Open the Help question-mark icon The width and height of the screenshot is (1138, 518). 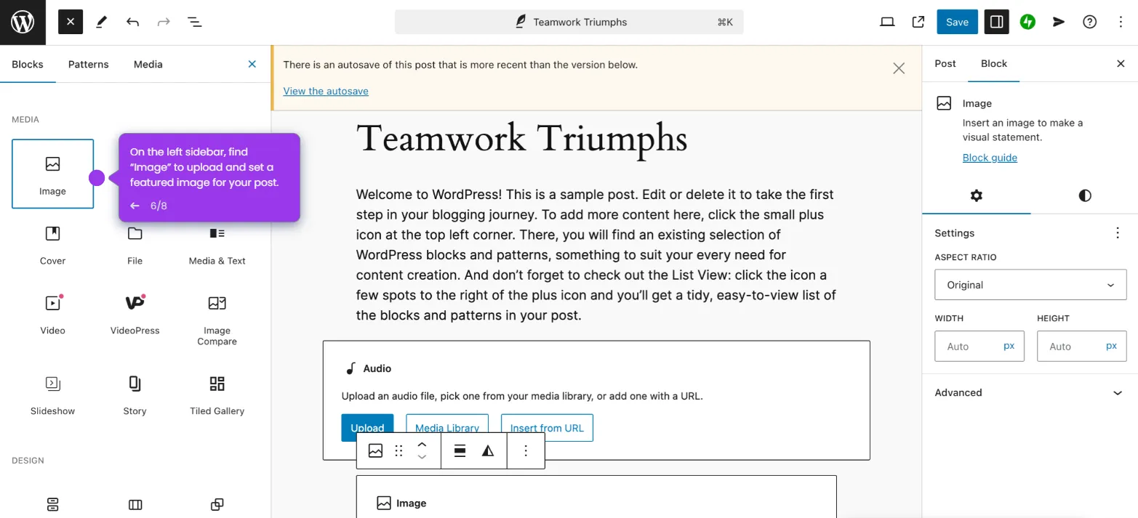point(1089,22)
